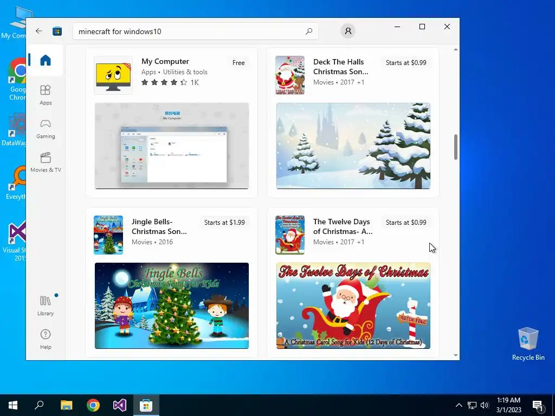Minimize the Microsoft Store window
This screenshot has height=416, width=555.
[x=397, y=27]
